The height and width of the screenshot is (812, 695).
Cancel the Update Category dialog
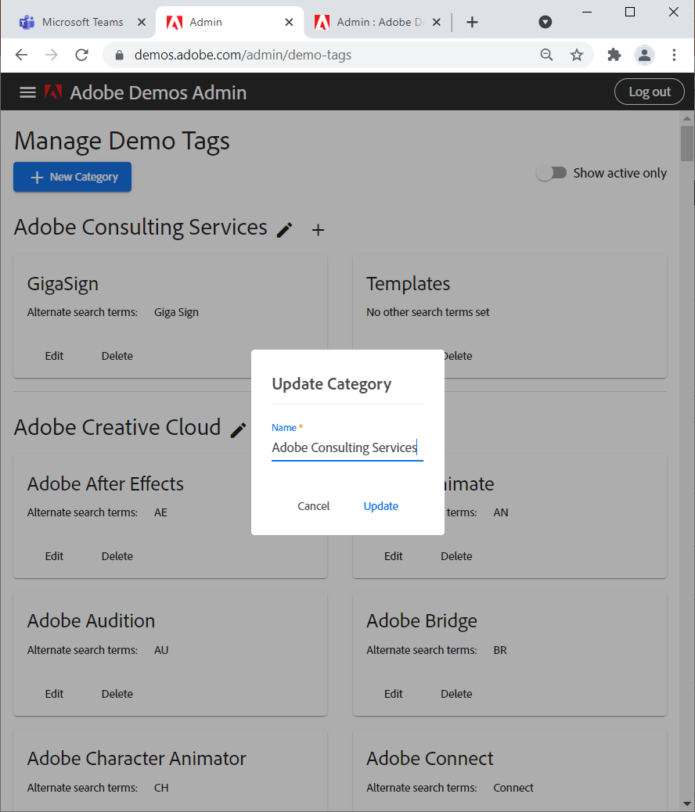point(314,506)
